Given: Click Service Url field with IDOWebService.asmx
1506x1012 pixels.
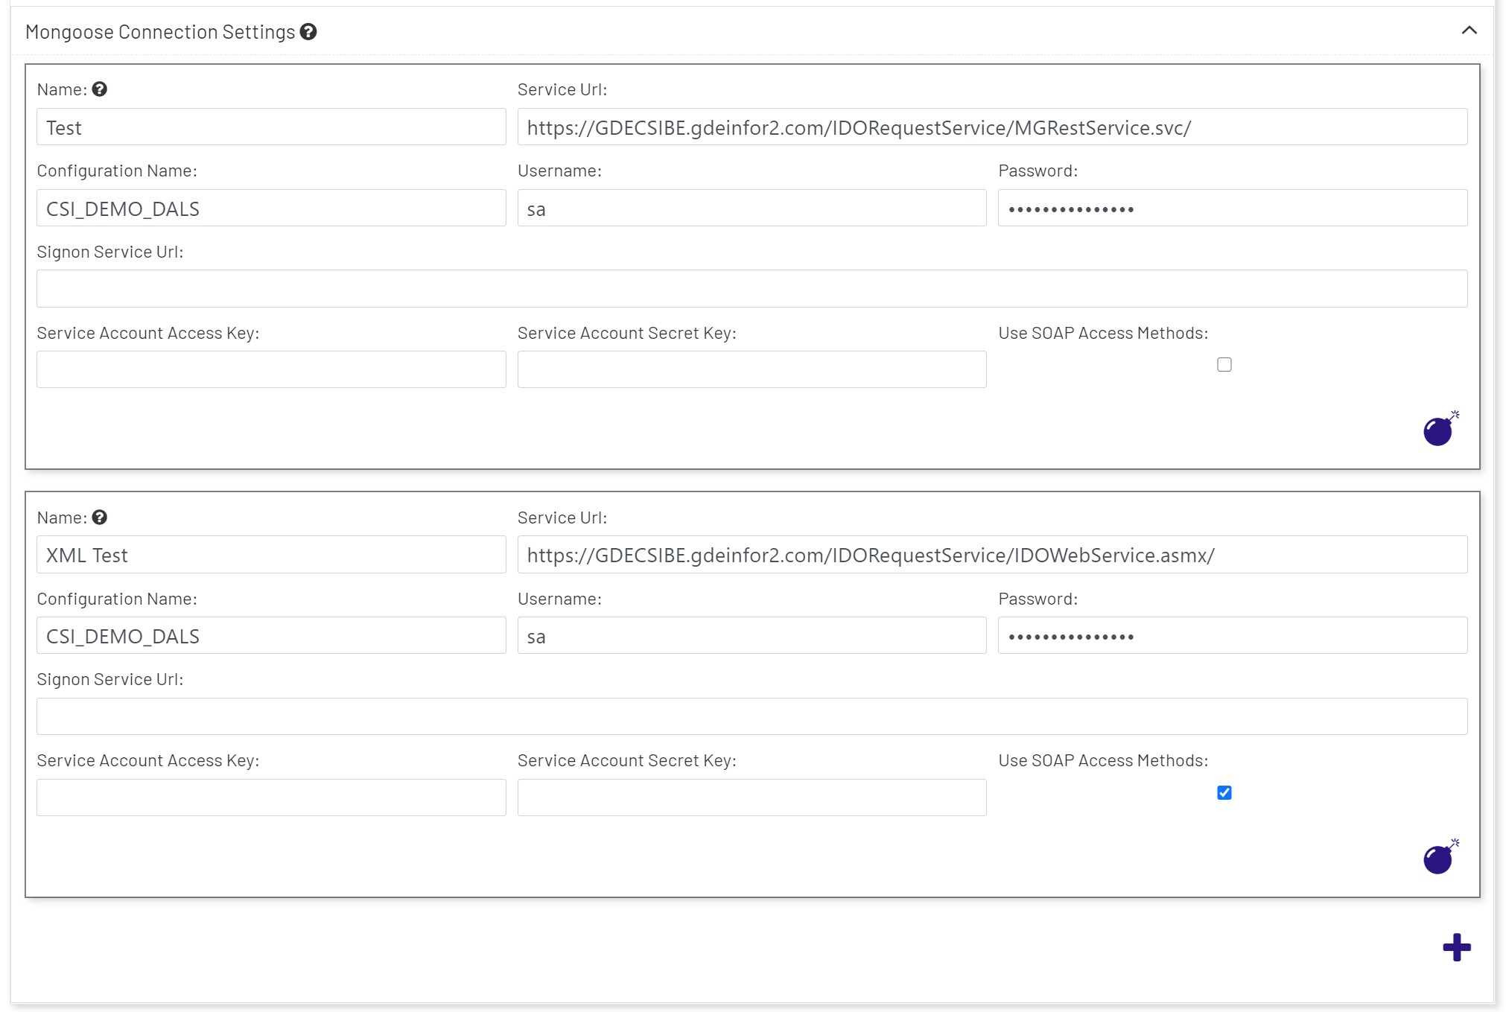Looking at the screenshot, I should [992, 555].
